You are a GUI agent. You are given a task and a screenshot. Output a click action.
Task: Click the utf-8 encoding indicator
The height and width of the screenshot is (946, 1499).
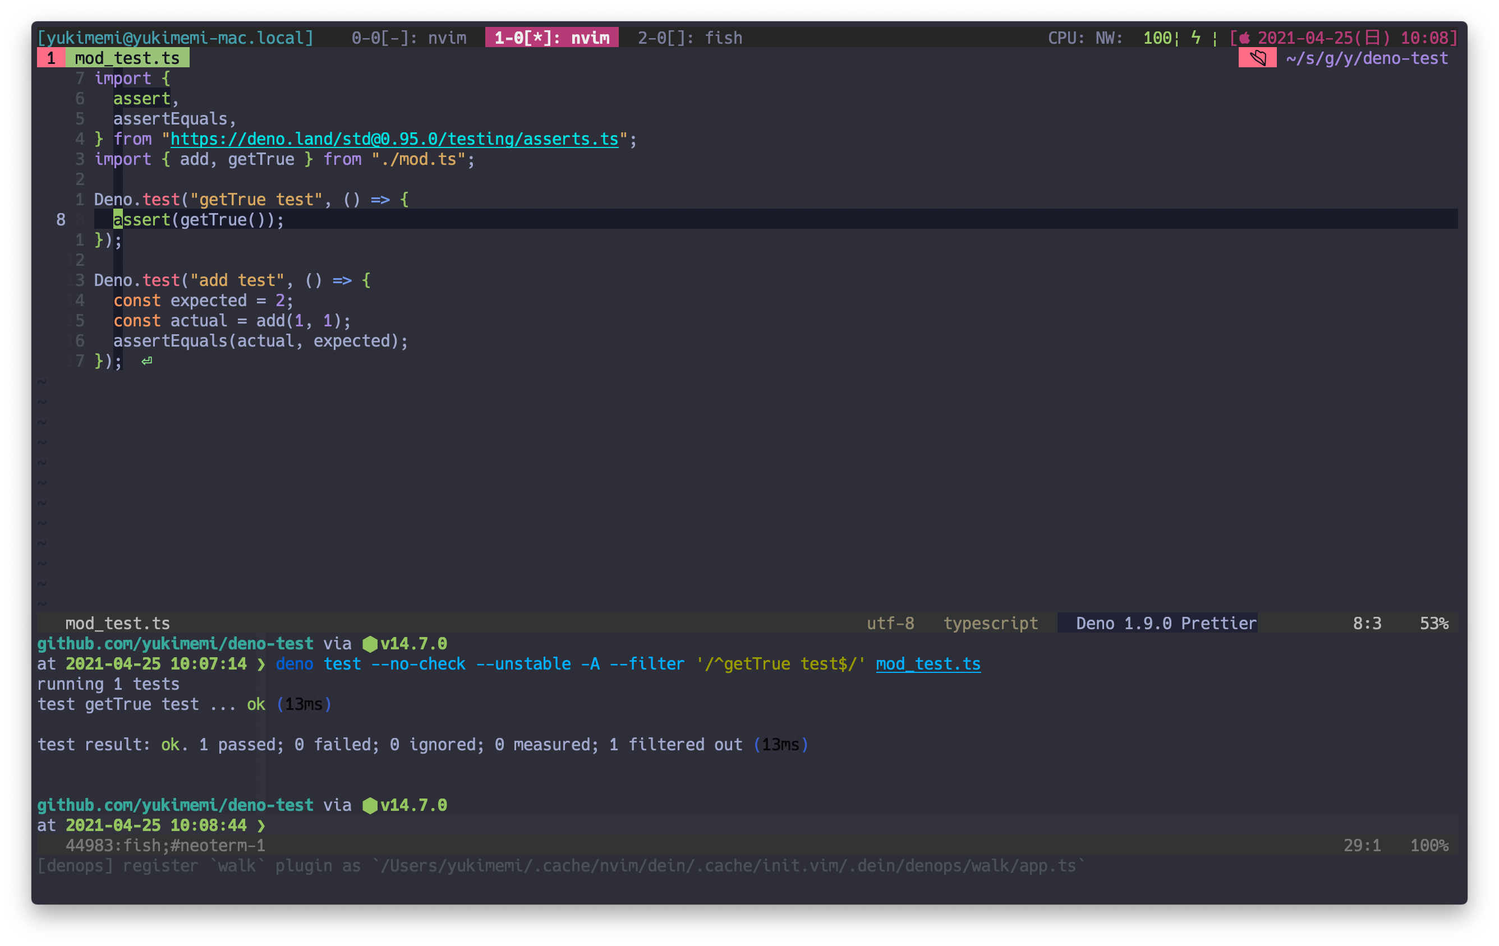(890, 623)
